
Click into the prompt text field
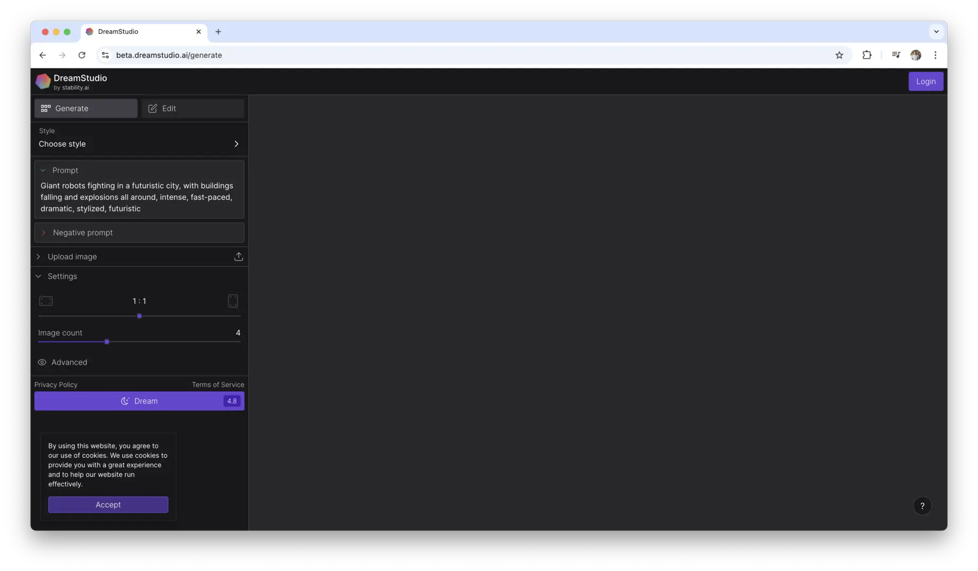(x=139, y=197)
